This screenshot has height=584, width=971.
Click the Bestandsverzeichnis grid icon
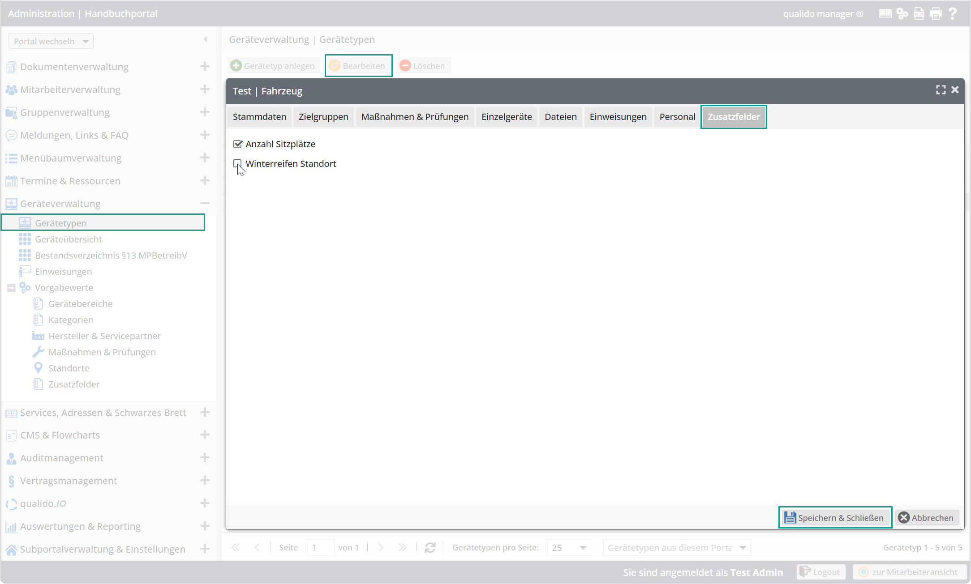(25, 256)
